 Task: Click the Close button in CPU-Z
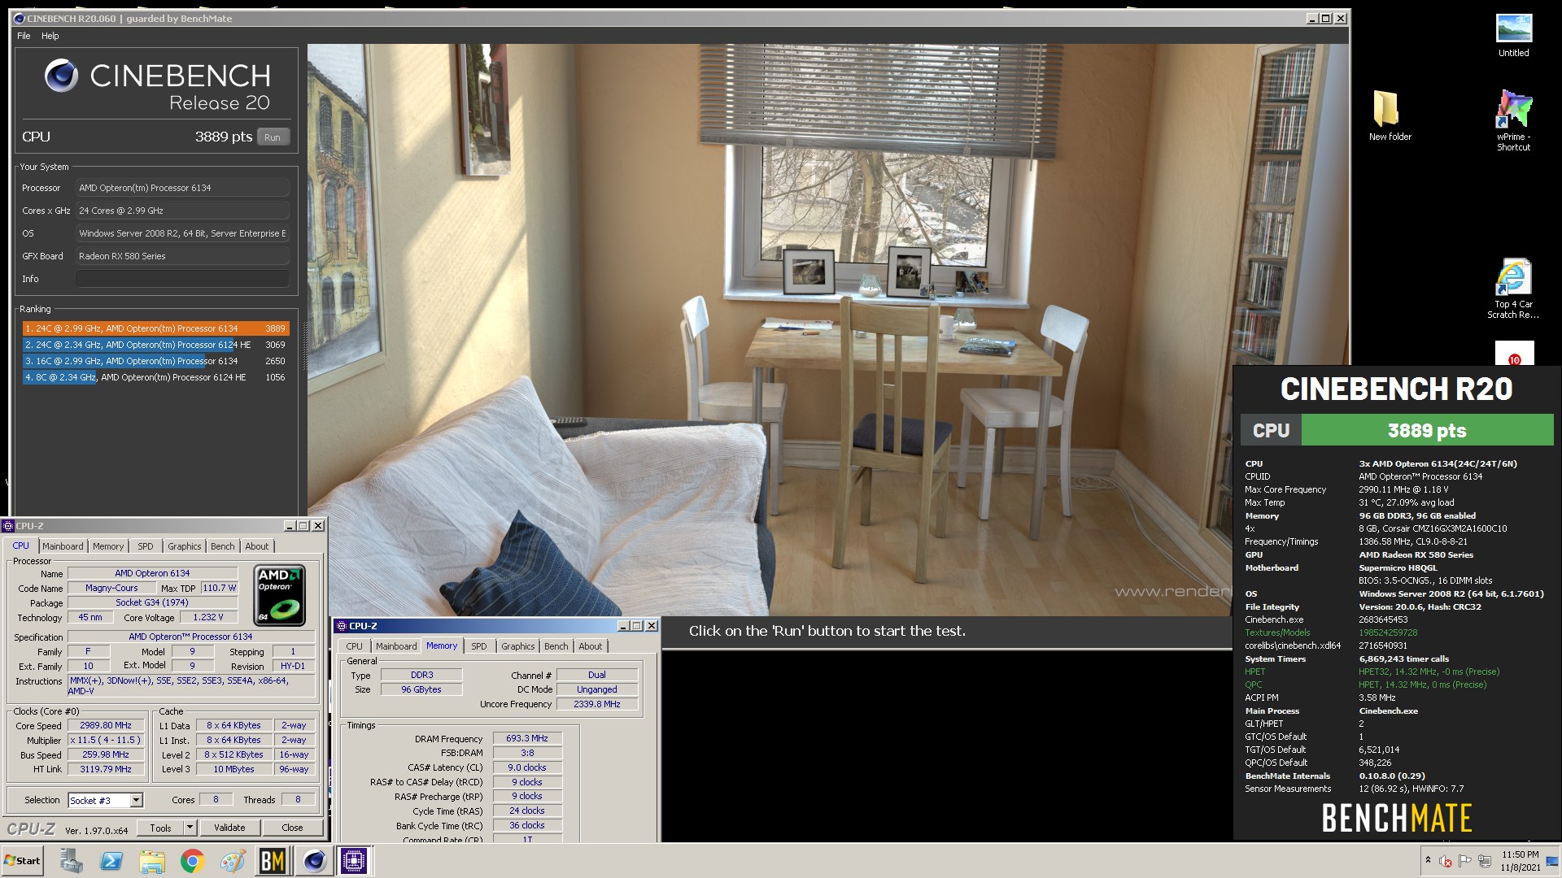pyautogui.click(x=292, y=828)
